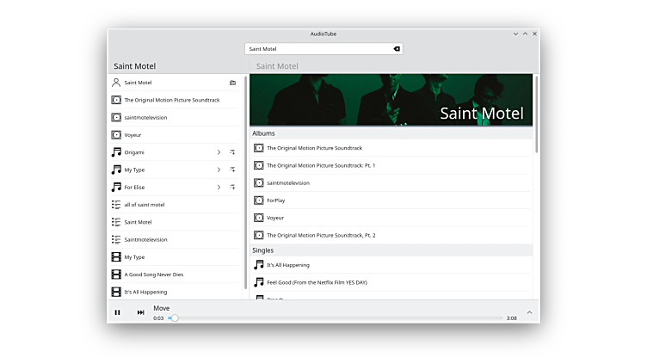This screenshot has width=647, height=364.
Task: Open the 'all of saint motel' playlist
Action: (145, 205)
